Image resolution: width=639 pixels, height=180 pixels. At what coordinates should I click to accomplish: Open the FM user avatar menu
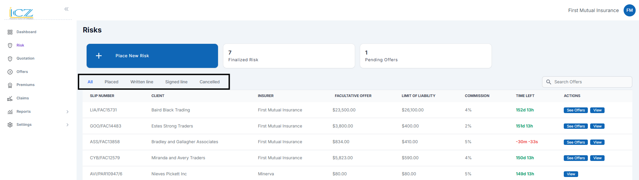629,10
